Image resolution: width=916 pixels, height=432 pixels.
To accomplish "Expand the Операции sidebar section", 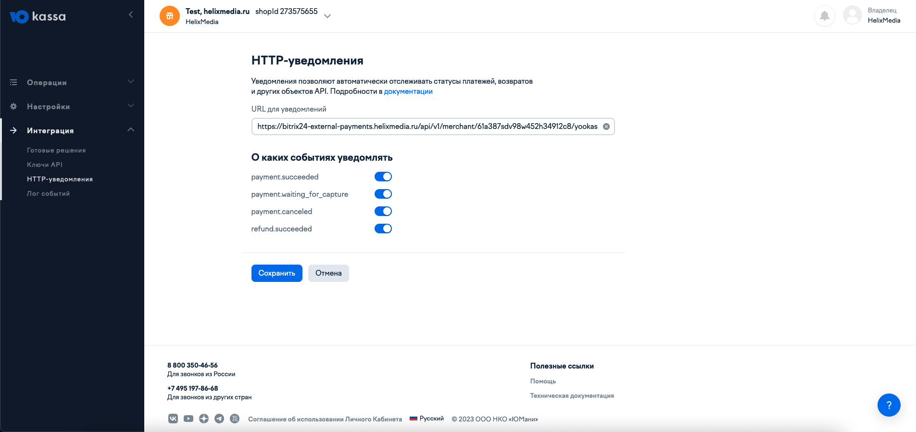I will [x=72, y=82].
